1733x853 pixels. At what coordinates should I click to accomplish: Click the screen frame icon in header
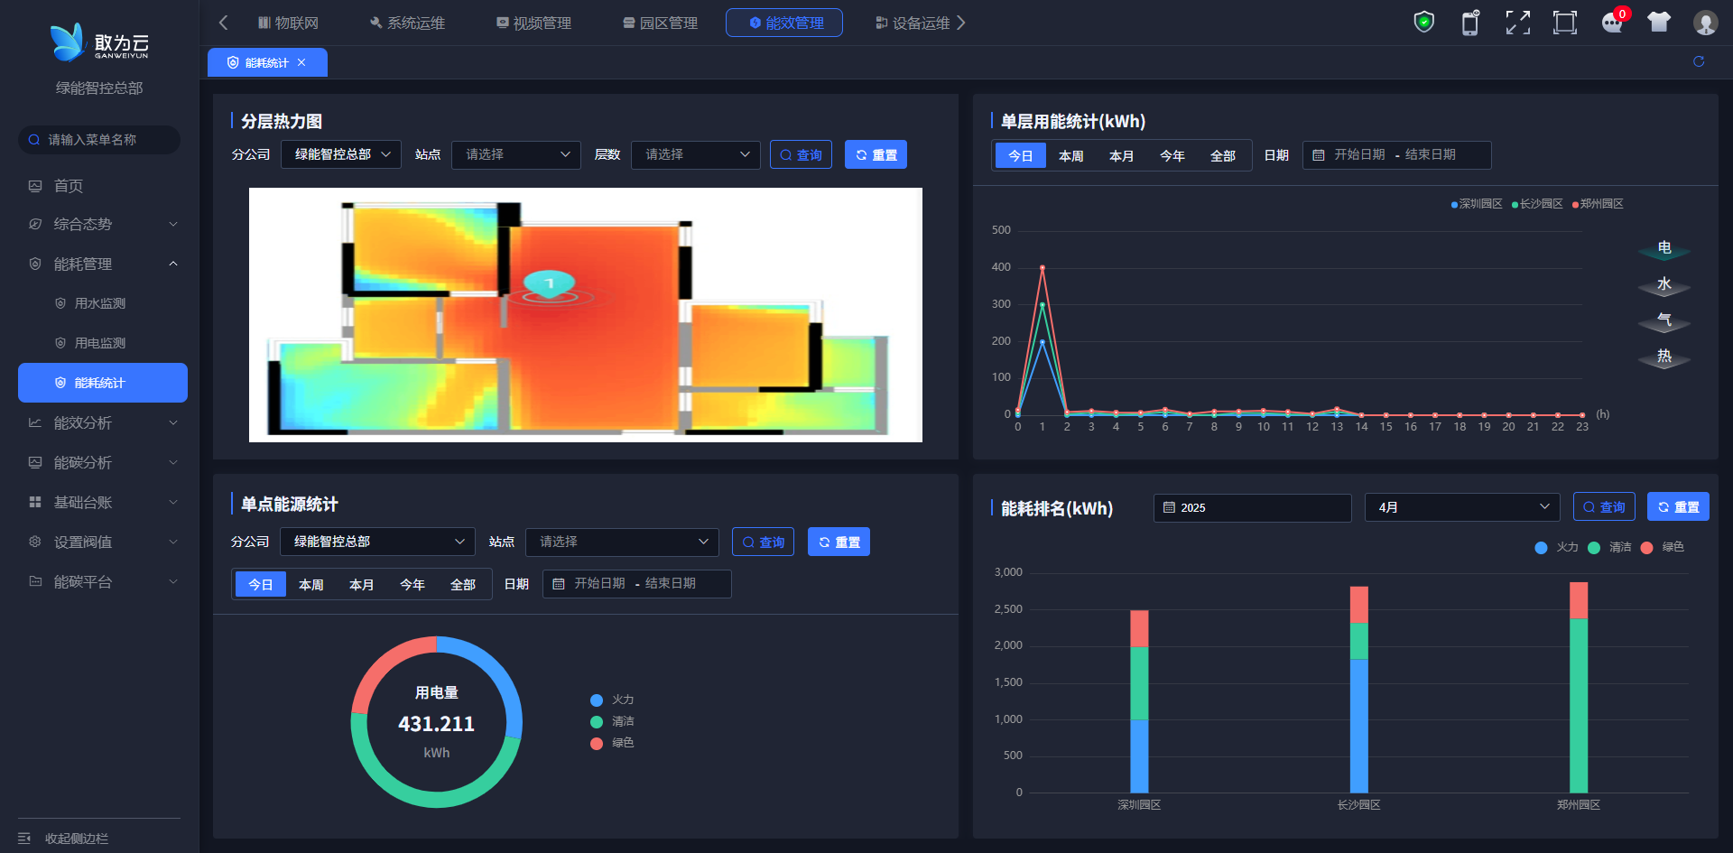(1565, 23)
